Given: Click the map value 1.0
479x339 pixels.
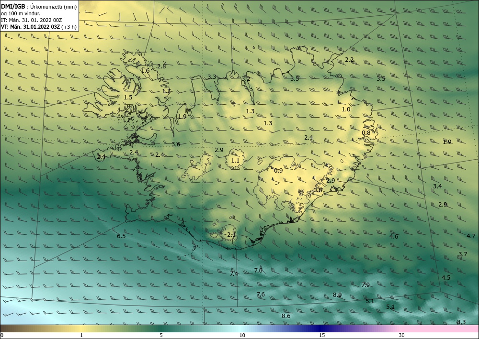Looking at the screenshot, I should (346, 109).
